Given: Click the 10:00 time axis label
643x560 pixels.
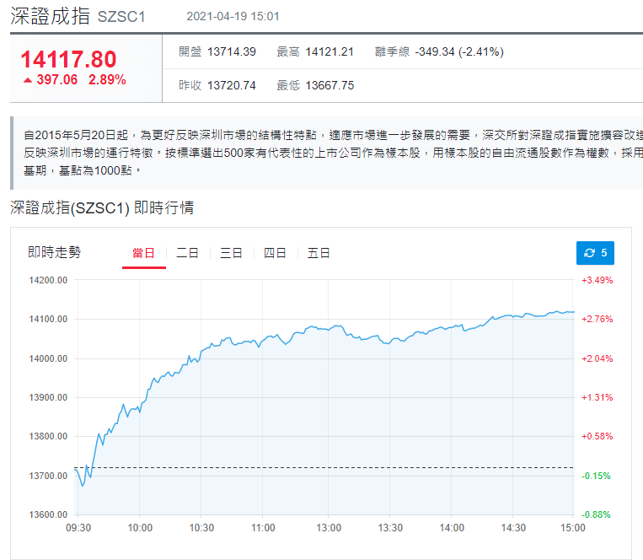Looking at the screenshot, I should coord(140,528).
